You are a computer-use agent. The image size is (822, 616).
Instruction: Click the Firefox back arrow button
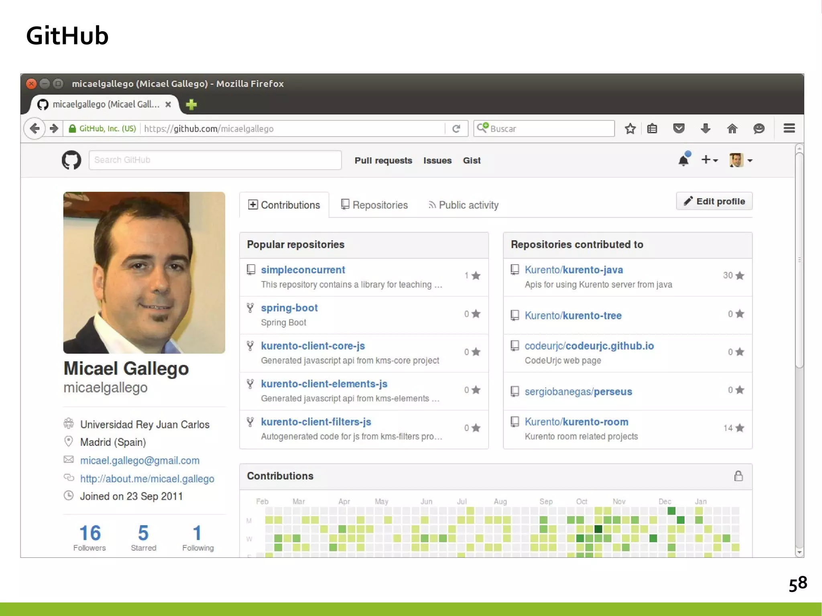pos(35,128)
